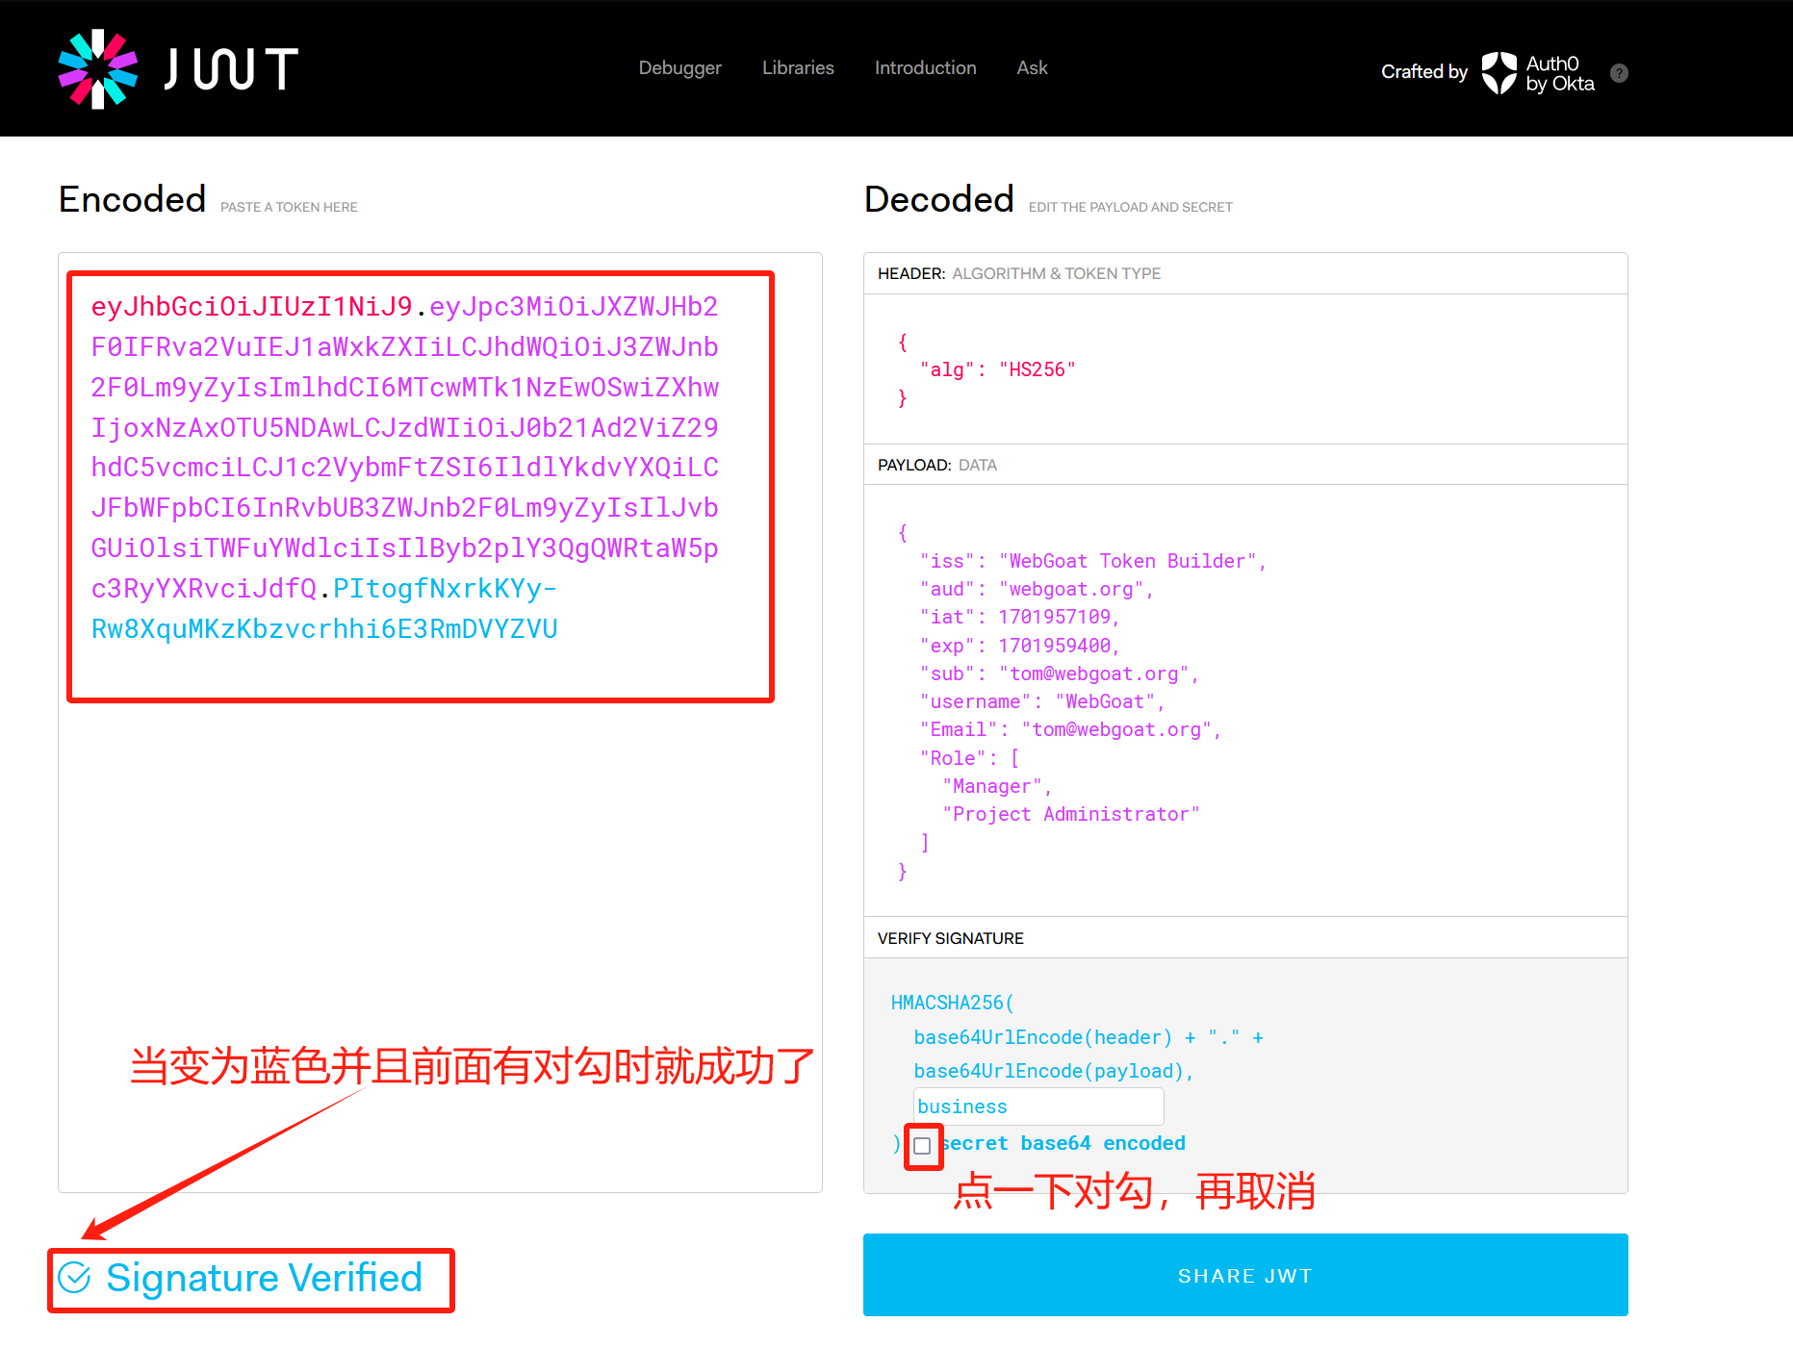Click the "Manager" role value
This screenshot has height=1348, width=1793.
tap(996, 786)
